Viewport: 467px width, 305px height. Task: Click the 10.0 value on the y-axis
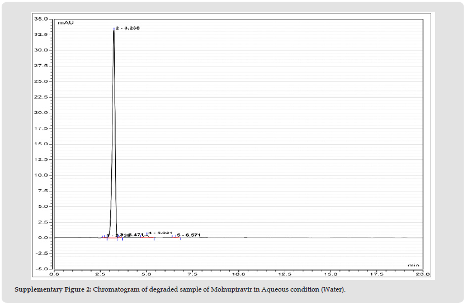42,175
